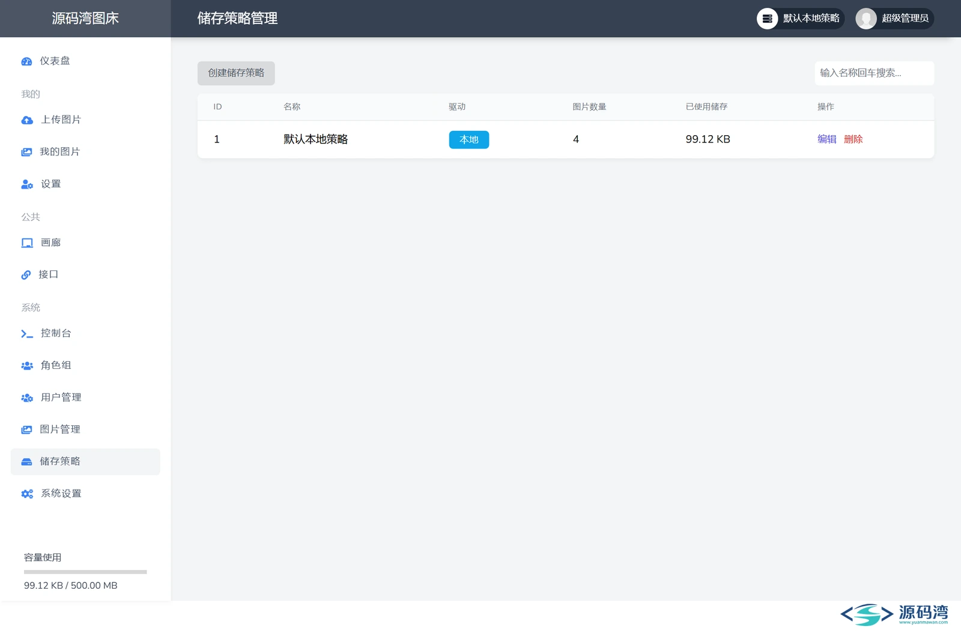Click the 本地 driver badge
961x638 pixels.
[469, 139]
